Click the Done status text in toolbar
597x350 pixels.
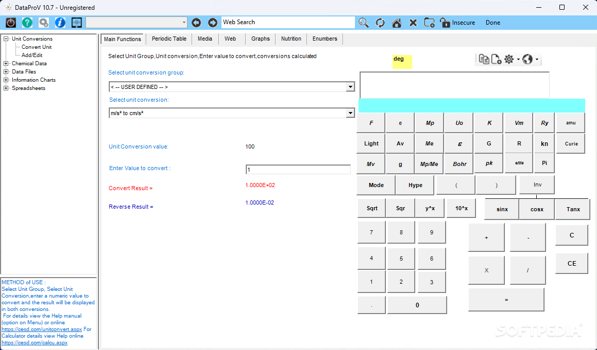point(492,23)
